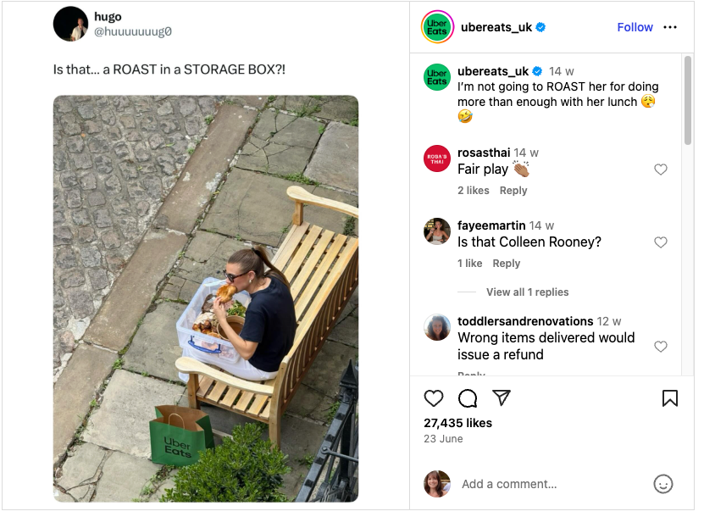
Task: Like fayeemartin's Colleen Rooney comment
Action: pyautogui.click(x=661, y=242)
